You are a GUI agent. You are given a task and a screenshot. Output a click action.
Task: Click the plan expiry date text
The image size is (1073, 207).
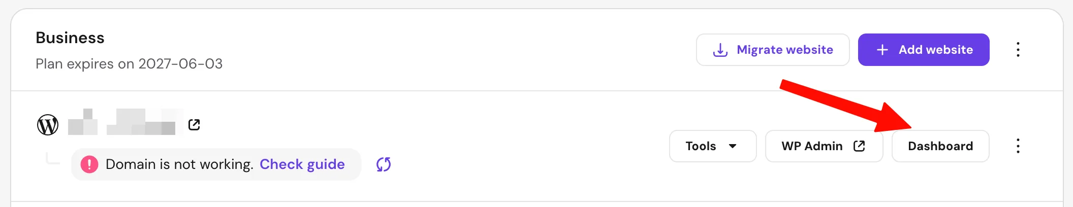click(x=129, y=64)
